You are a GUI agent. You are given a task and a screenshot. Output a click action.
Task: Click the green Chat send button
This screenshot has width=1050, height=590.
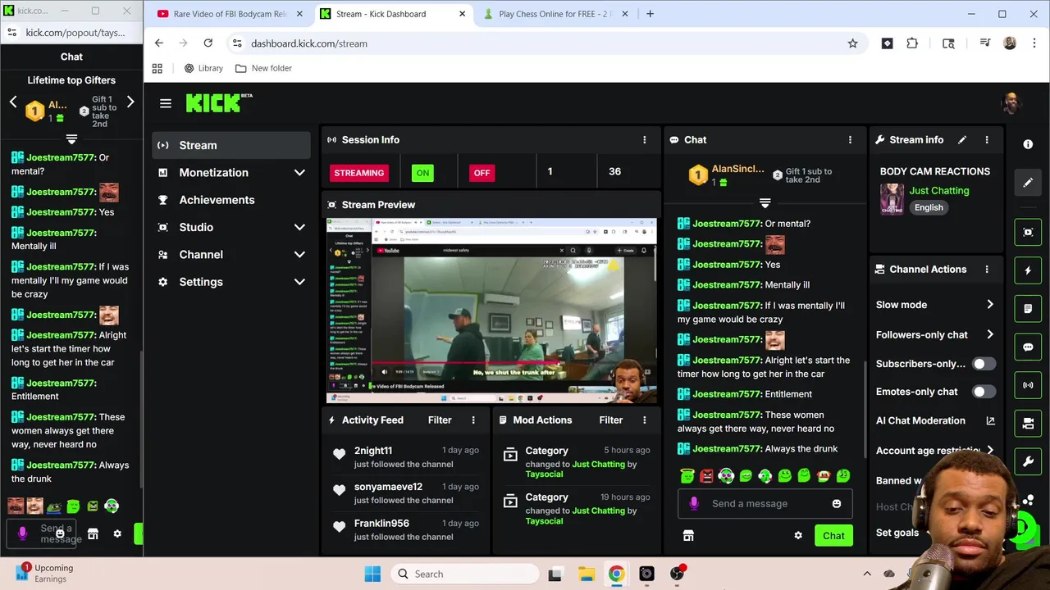[x=833, y=536]
